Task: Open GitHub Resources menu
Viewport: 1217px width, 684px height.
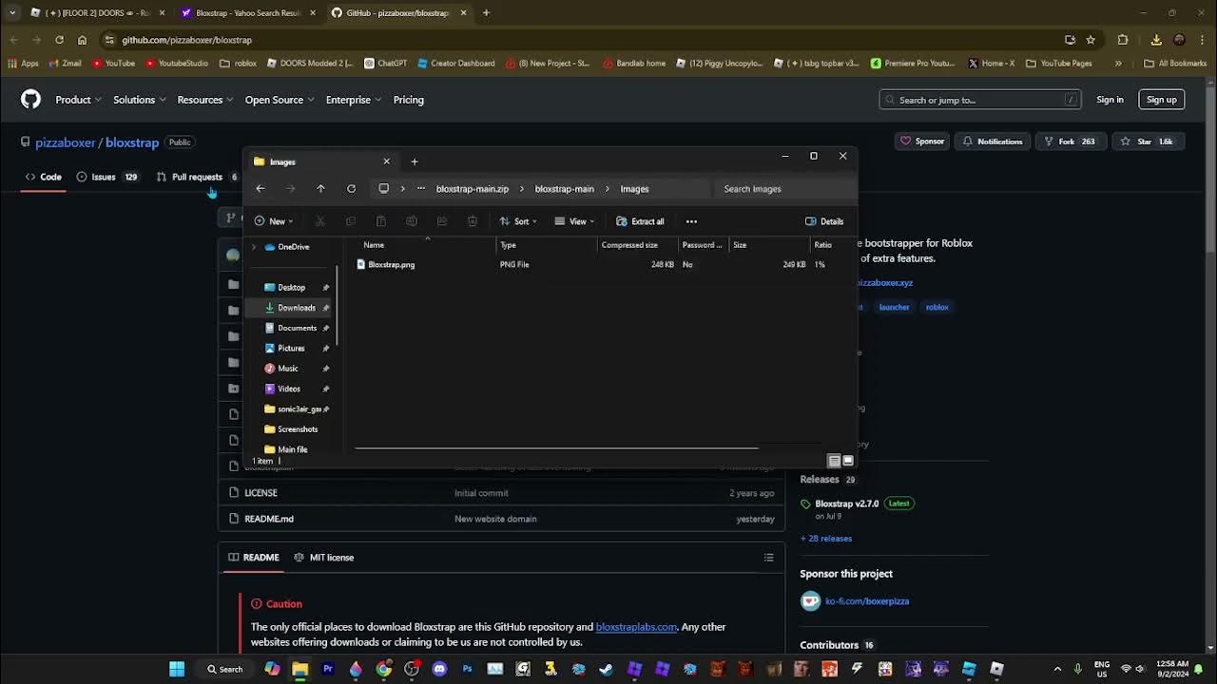Action: tap(205, 100)
